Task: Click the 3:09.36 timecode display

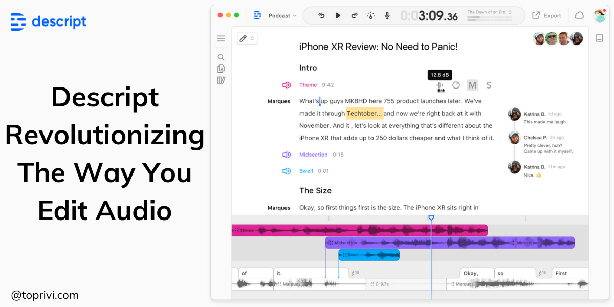Action: 429,16
